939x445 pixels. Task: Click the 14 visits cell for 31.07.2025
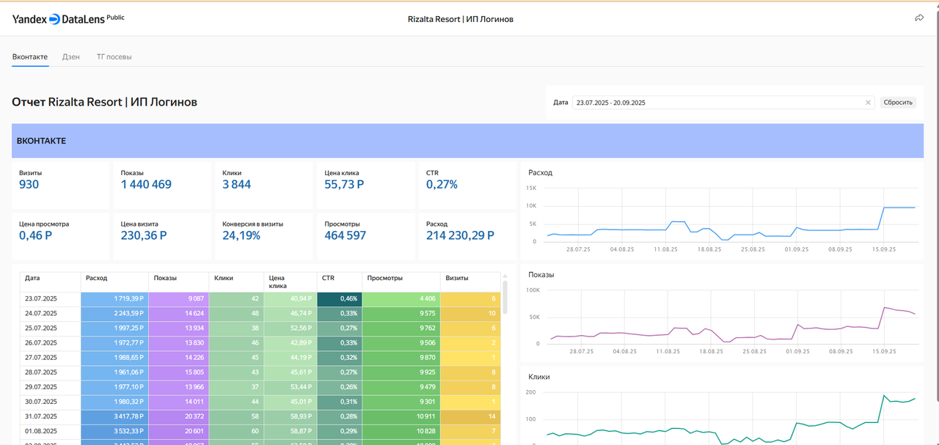point(470,416)
